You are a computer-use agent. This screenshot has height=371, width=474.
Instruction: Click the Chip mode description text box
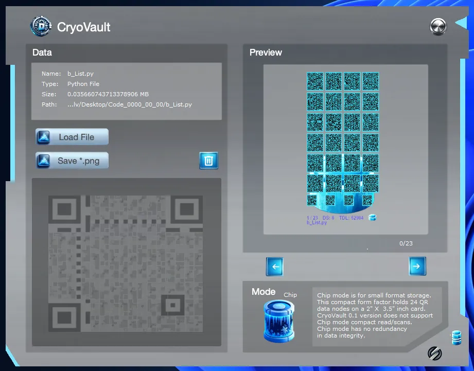point(375,315)
